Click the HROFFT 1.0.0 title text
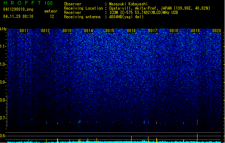The height and width of the screenshot is (143, 225). click(28, 3)
